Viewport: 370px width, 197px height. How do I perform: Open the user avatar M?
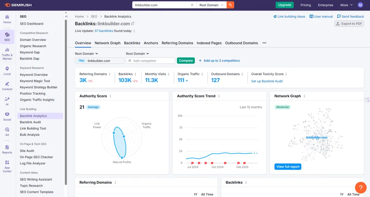coord(360,5)
